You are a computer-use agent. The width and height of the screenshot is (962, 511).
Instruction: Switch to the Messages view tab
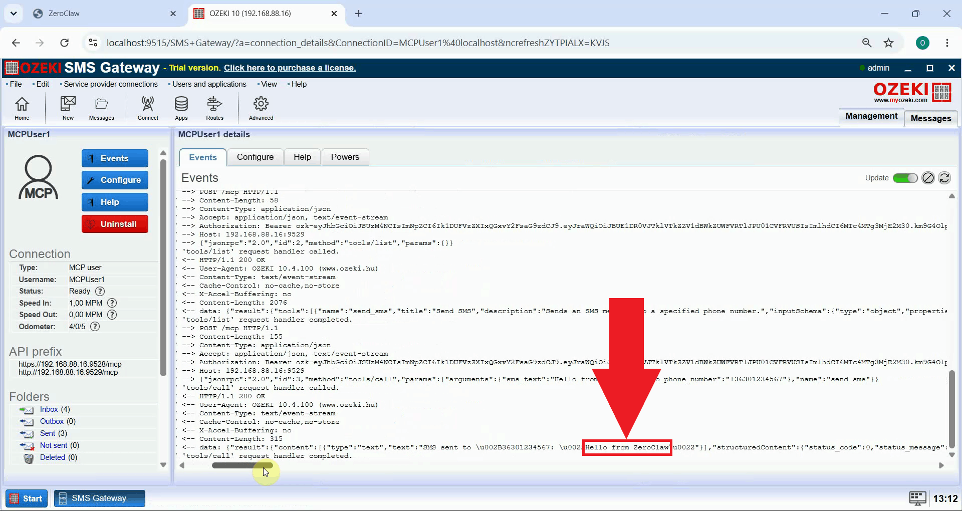[931, 118]
